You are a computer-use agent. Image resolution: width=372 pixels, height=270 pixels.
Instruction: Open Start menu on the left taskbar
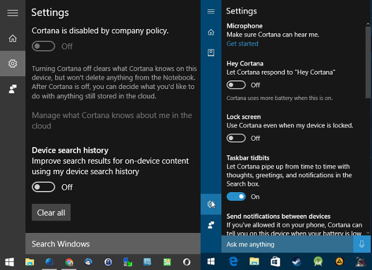tap(9, 262)
